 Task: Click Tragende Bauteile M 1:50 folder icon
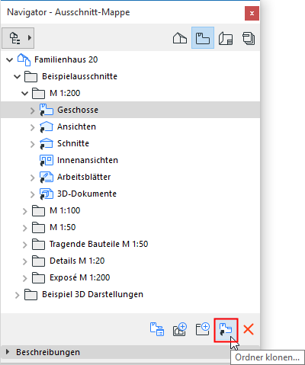tap(39, 245)
